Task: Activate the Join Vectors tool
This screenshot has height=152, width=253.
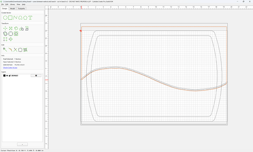Action: tap(10, 50)
